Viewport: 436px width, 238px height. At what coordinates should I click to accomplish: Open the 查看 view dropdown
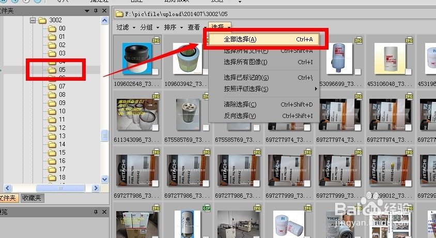[x=197, y=27]
